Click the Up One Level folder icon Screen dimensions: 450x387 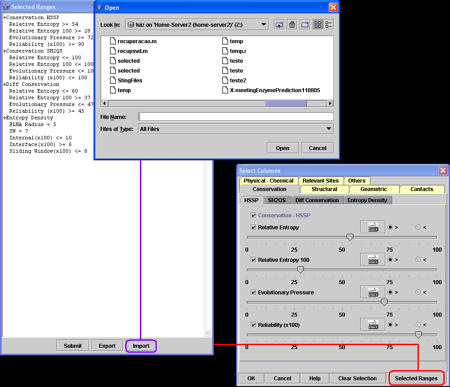(x=279, y=24)
